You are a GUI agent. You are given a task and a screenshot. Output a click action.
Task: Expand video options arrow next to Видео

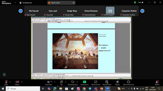22,82
